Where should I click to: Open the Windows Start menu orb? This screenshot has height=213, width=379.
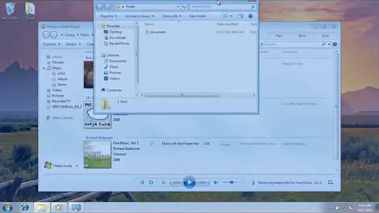pos(7,208)
